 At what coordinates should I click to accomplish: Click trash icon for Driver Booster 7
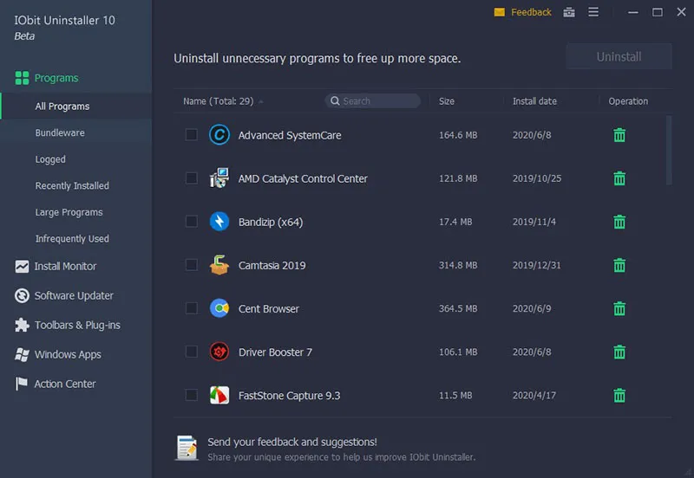coord(619,352)
